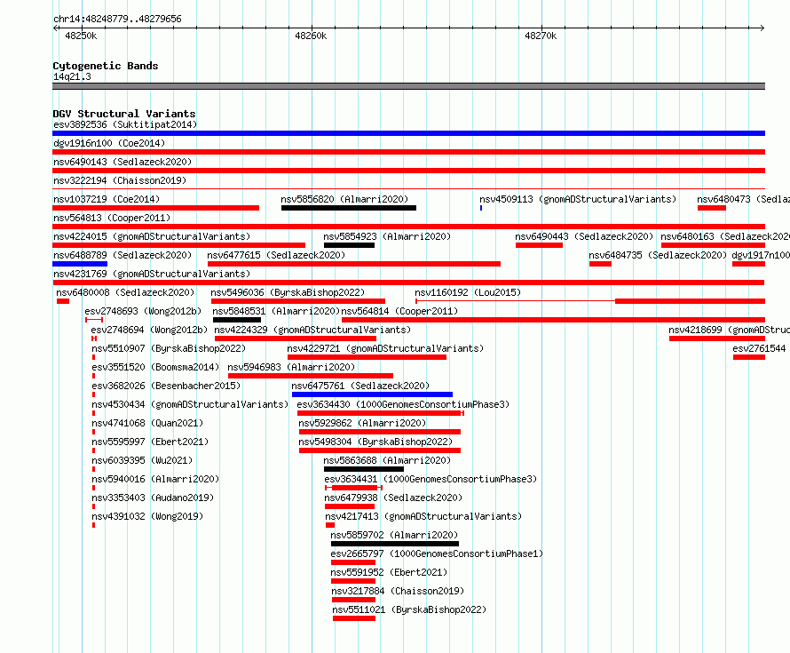Click nsv5510907 (ByrskaBishop2022) label

(169, 348)
